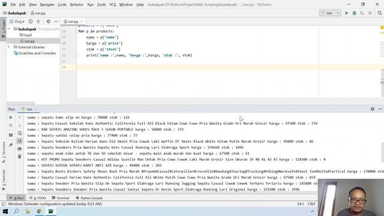Open the Edit menu

coord(22,4)
